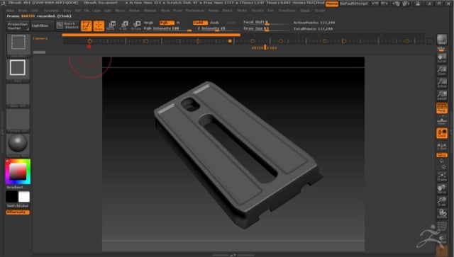Activate Edit mode icon
454x257 pixels.
[x=86, y=26]
